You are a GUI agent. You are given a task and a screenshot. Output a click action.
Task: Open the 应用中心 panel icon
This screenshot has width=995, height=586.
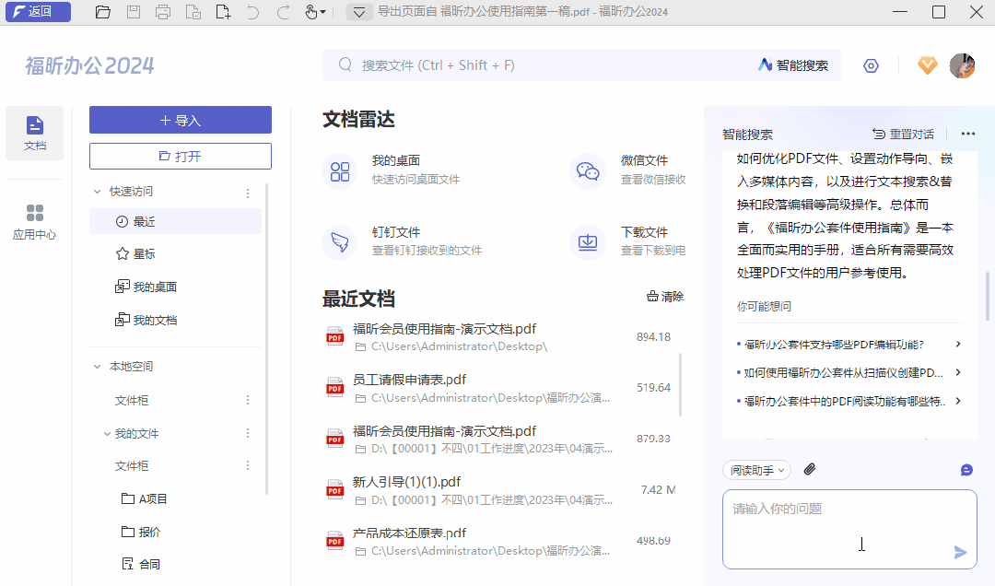(x=34, y=221)
